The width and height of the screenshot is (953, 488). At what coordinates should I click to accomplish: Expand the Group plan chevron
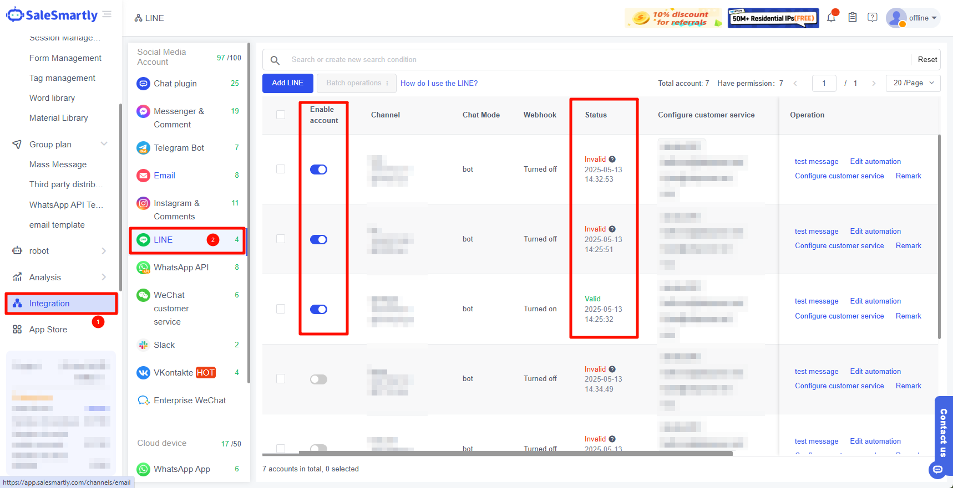[104, 144]
